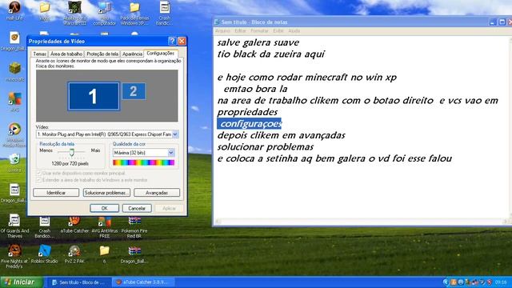
Task: Click the Identificar button
Action: pyautogui.click(x=56, y=193)
